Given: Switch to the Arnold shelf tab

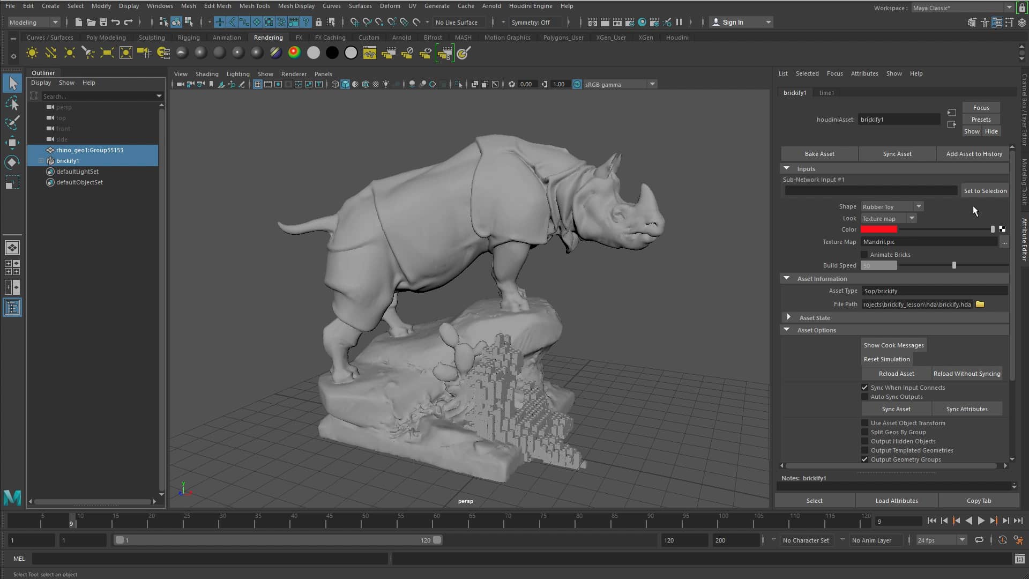Looking at the screenshot, I should tap(401, 38).
